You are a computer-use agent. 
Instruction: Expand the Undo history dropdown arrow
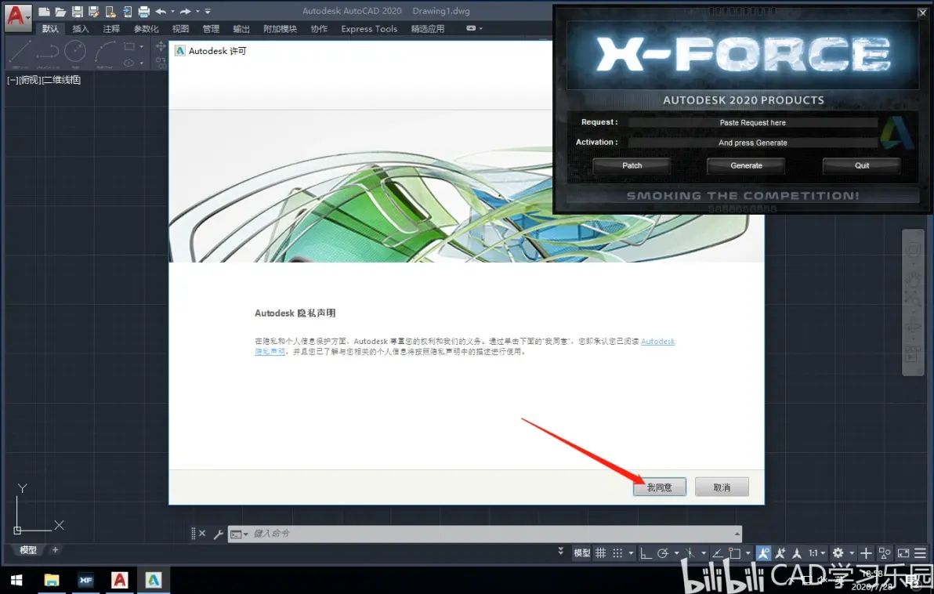tap(172, 11)
